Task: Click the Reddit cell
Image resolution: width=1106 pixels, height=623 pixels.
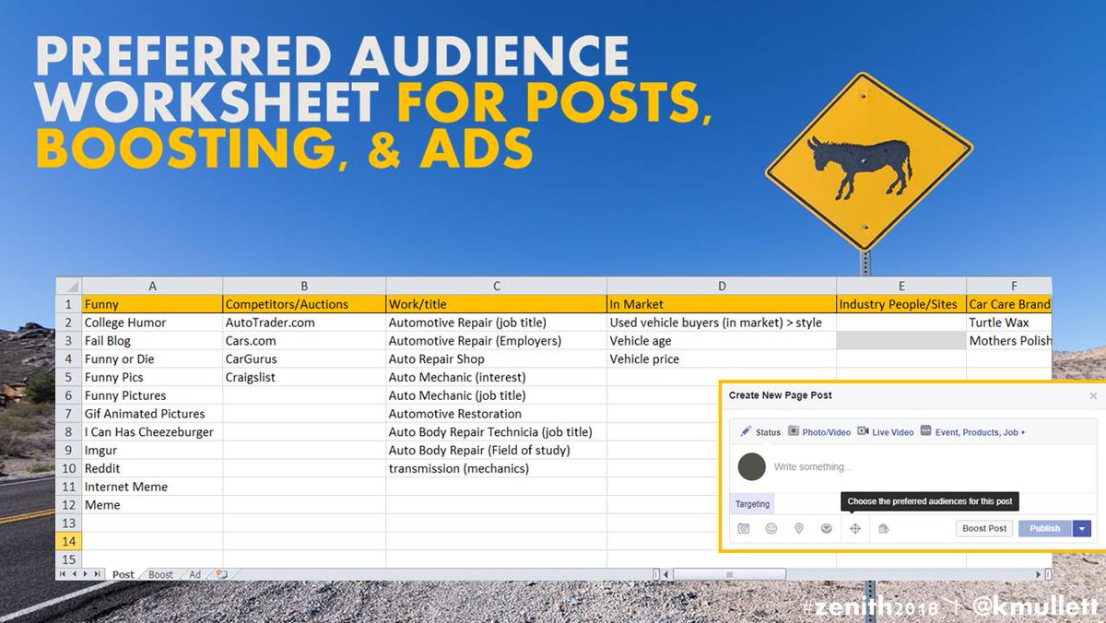Action: coord(152,468)
